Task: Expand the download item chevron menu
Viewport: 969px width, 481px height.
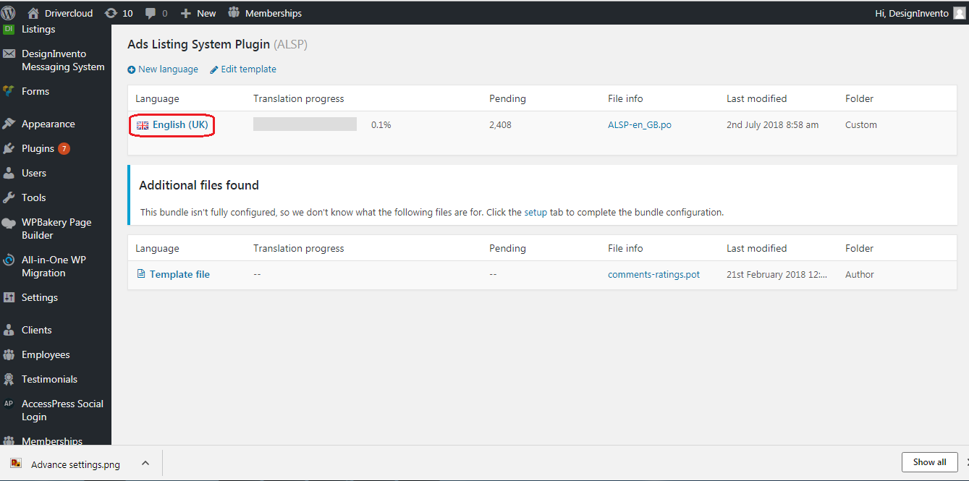Action: 145,463
